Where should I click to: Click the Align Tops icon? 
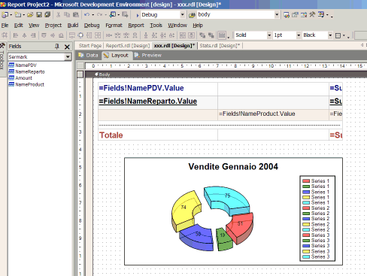click(44, 35)
